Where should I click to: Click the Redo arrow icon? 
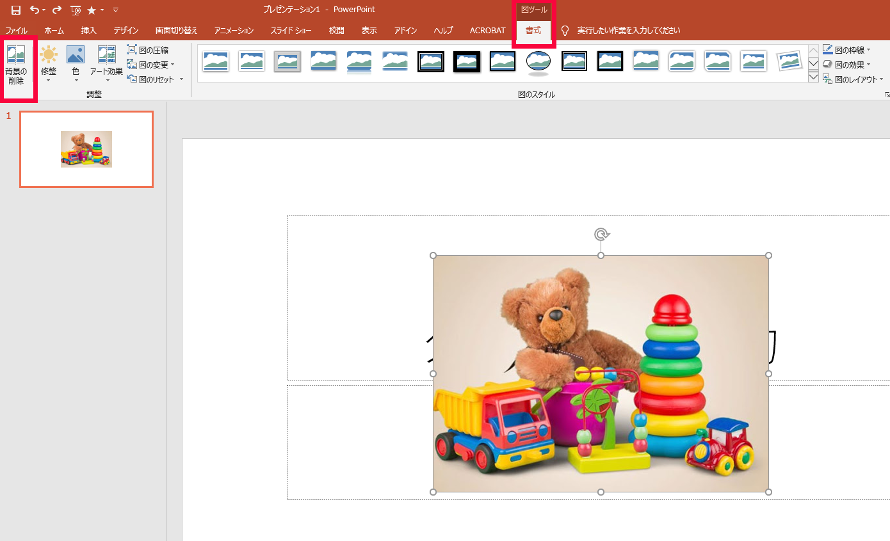pos(57,10)
